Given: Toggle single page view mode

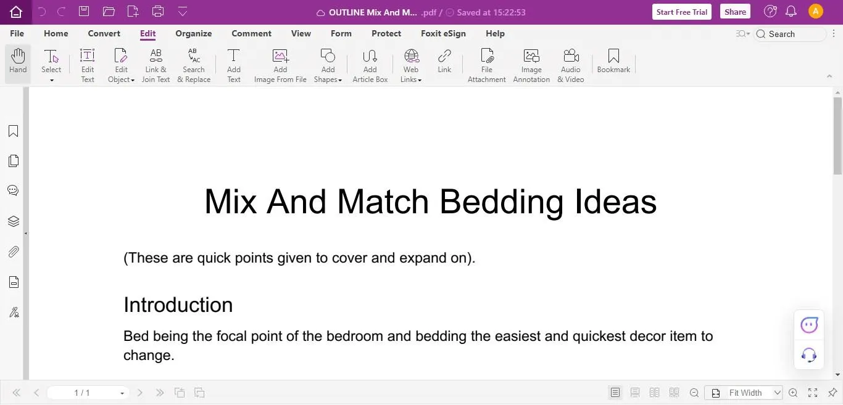Looking at the screenshot, I should point(615,393).
